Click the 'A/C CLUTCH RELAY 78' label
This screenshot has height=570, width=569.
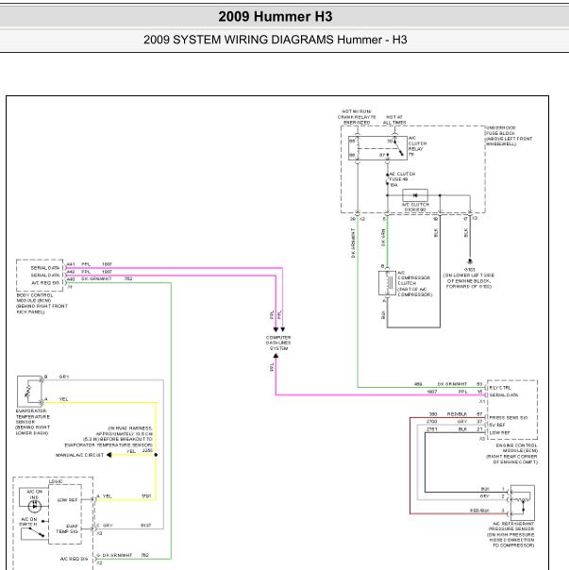pos(417,146)
